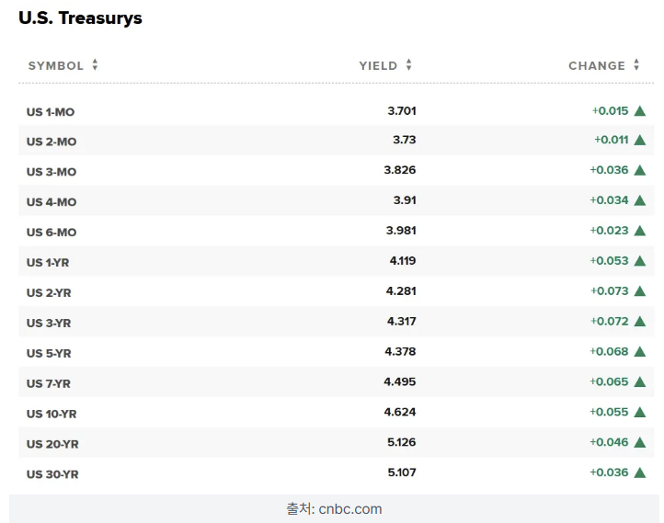This screenshot has height=523, width=664.
Task: Sort table by the SYMBOL arrow icon
Action: pyautogui.click(x=95, y=64)
